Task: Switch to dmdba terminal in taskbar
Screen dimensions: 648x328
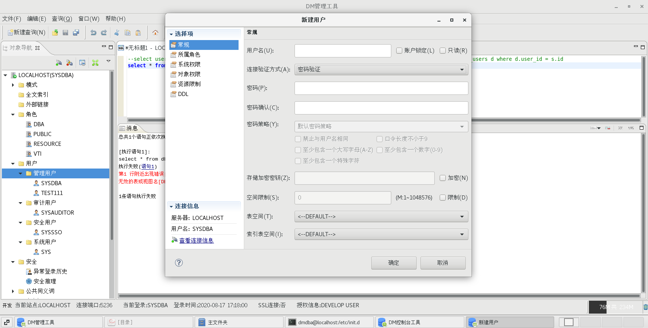Action: [329, 322]
